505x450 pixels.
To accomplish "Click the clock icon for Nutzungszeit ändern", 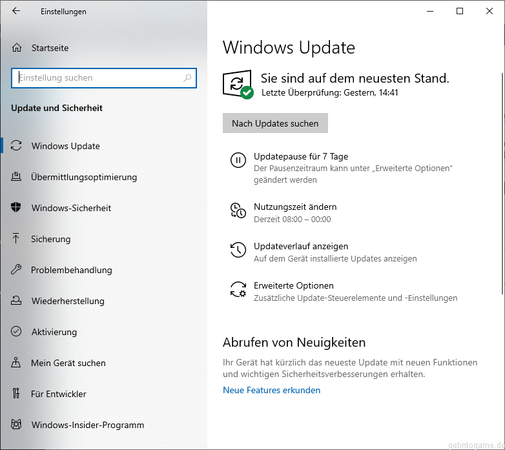I will pos(238,210).
